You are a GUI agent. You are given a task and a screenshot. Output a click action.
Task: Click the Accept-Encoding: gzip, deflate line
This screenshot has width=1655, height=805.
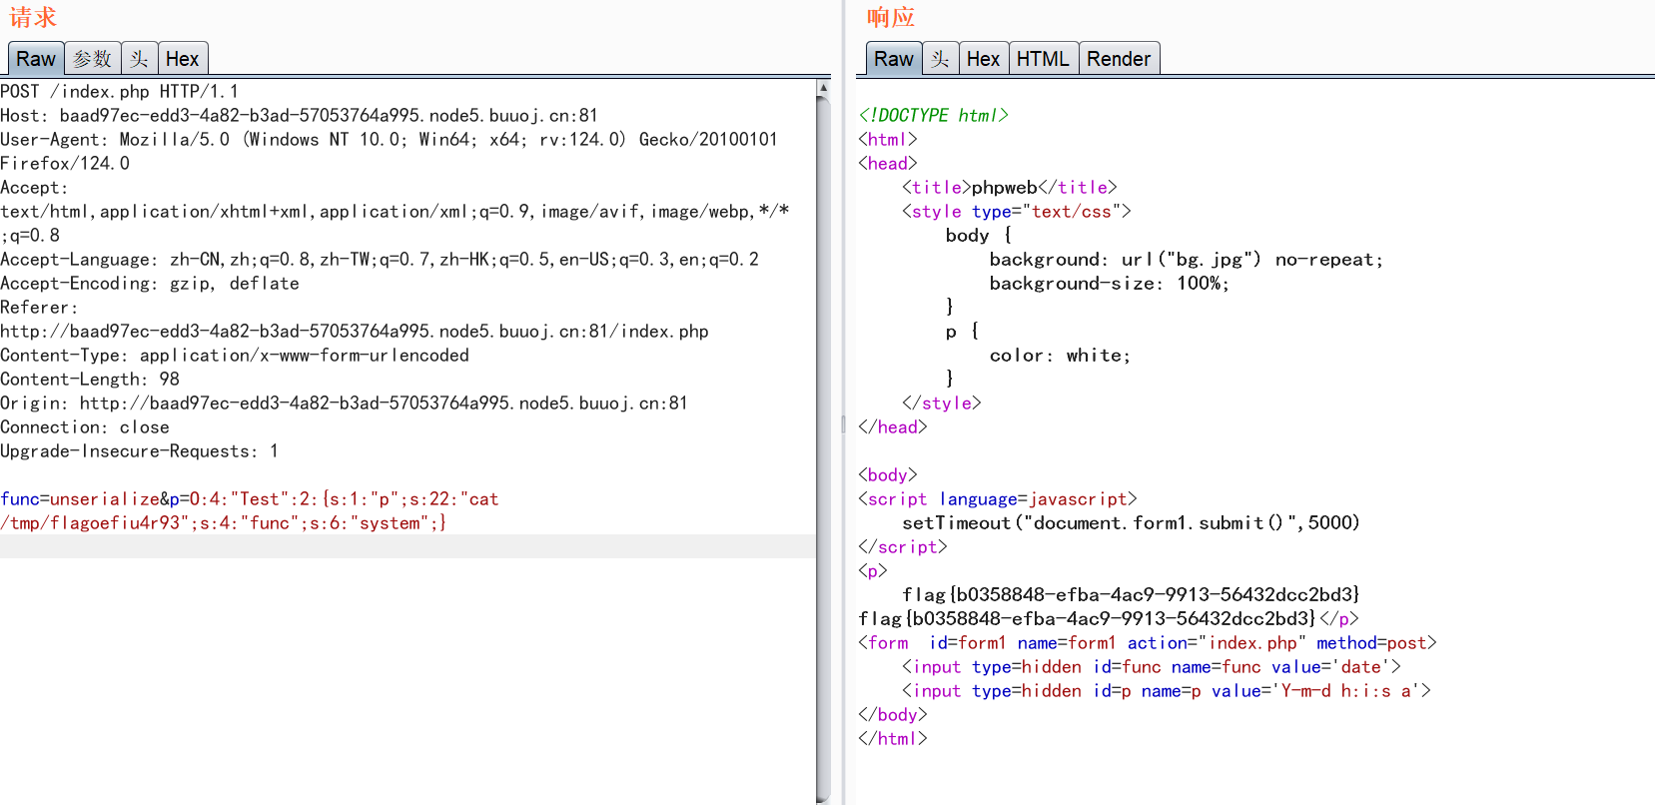point(150,284)
